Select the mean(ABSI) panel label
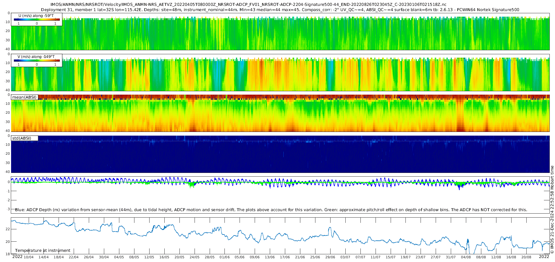This screenshot has width=555, height=262. click(x=24, y=97)
